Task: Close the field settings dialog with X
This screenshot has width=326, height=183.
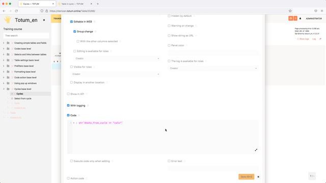Action: (258, 177)
